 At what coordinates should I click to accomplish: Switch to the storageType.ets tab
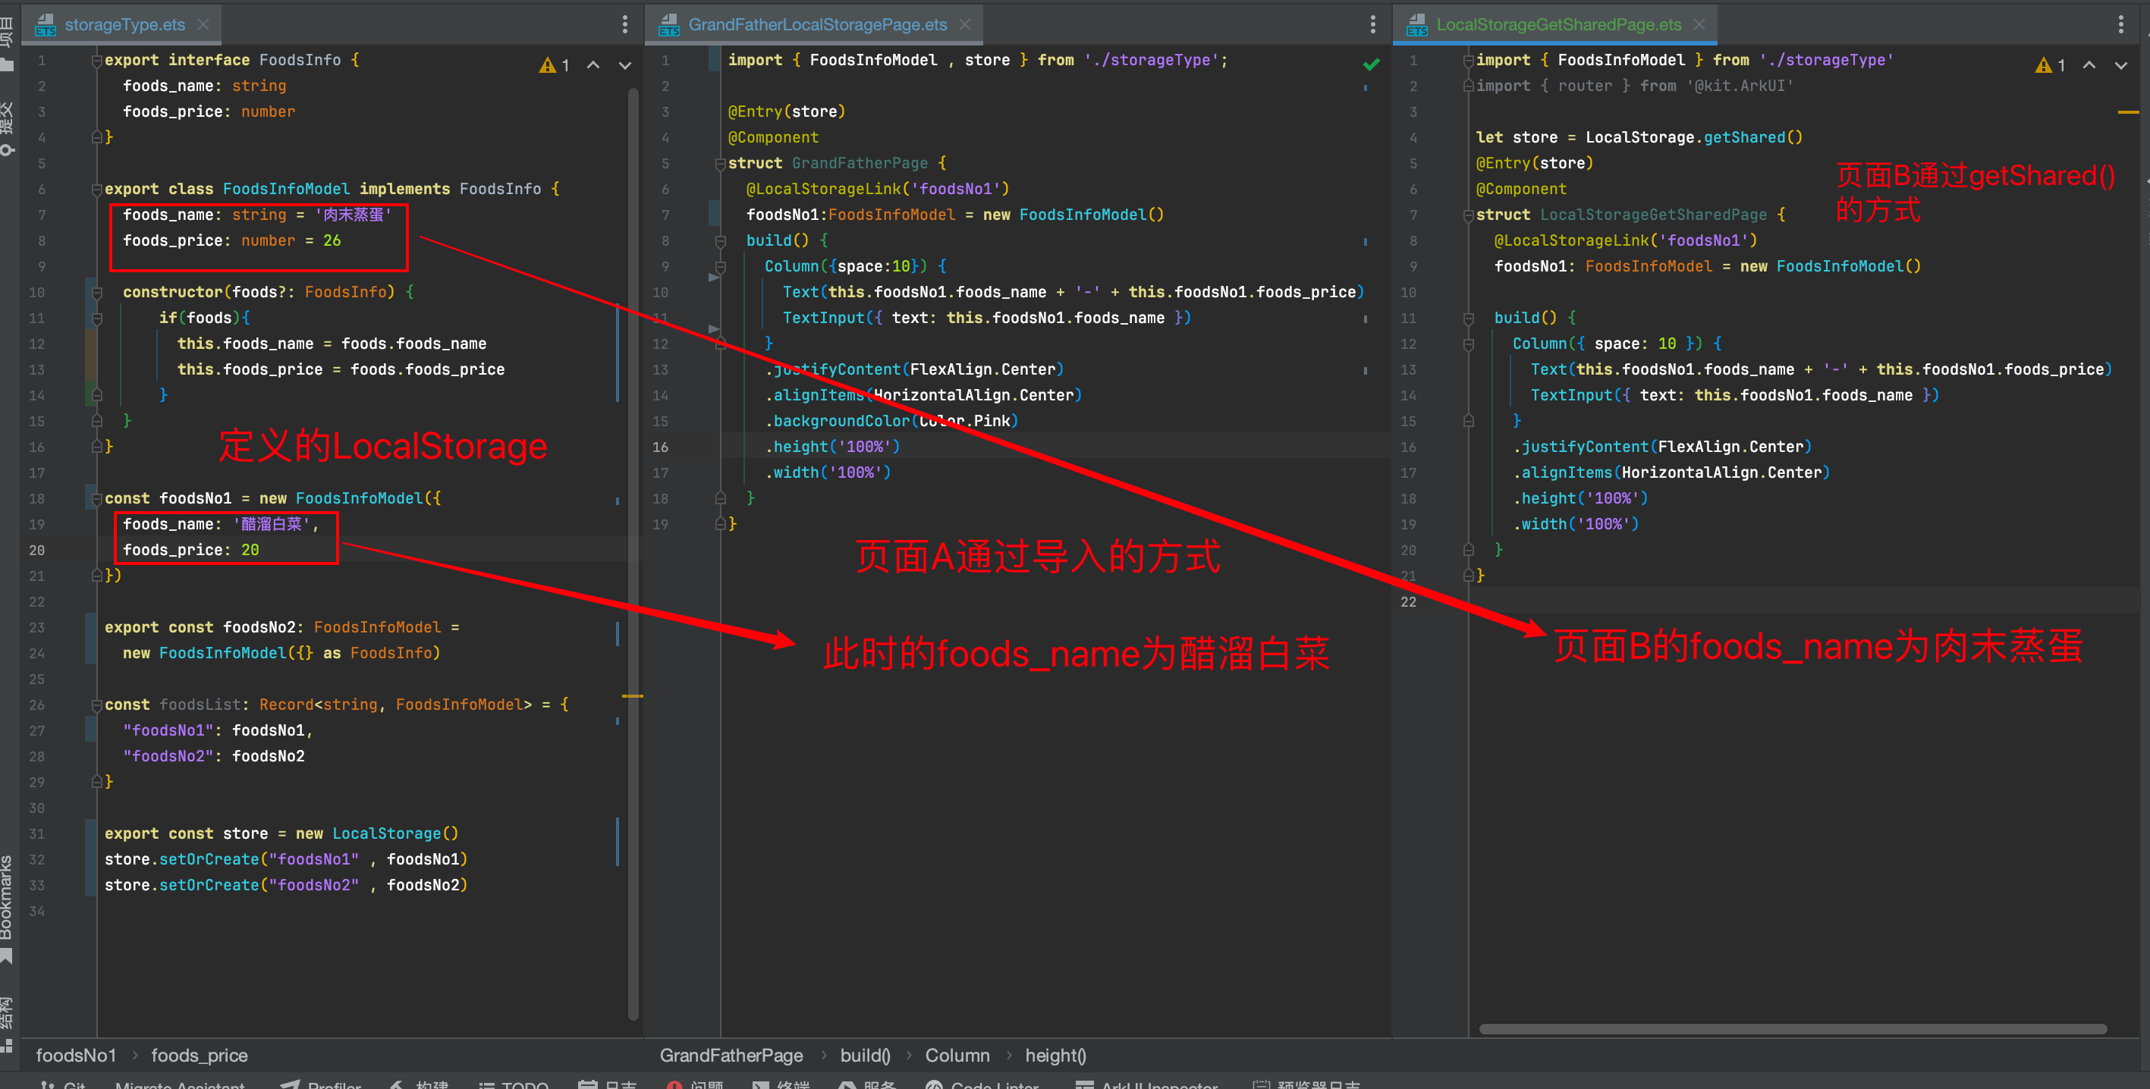(x=124, y=24)
